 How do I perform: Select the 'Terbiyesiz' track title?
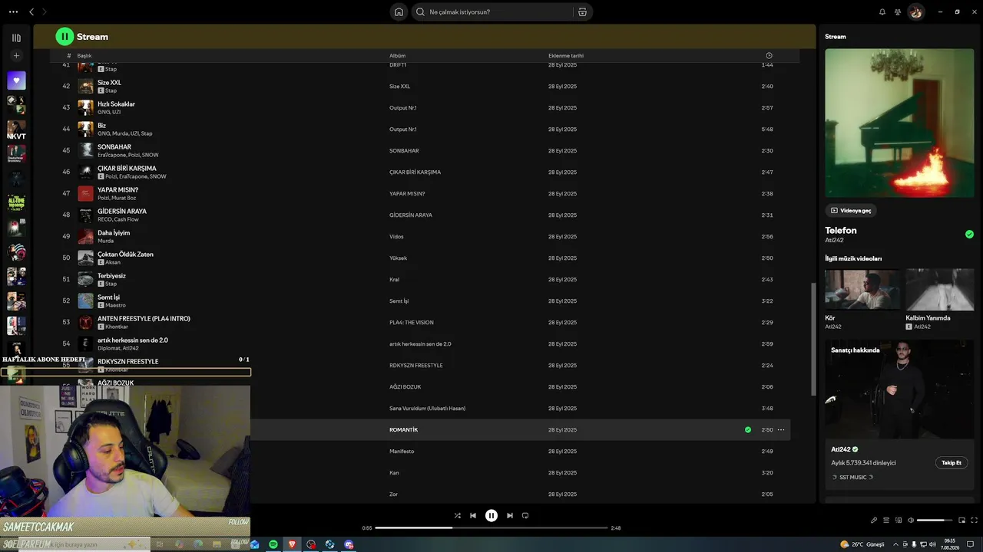tap(111, 276)
